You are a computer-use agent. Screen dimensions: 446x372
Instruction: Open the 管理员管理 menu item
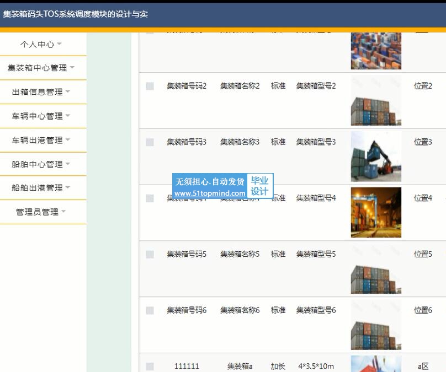[41, 212]
